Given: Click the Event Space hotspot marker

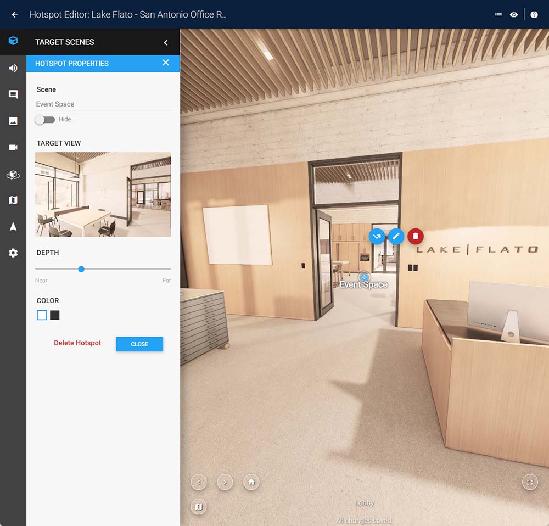Looking at the screenshot, I should click(x=364, y=277).
